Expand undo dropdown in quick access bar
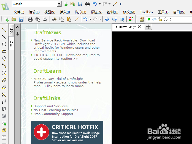This screenshot has height=144, width=192. [x=99, y=4]
